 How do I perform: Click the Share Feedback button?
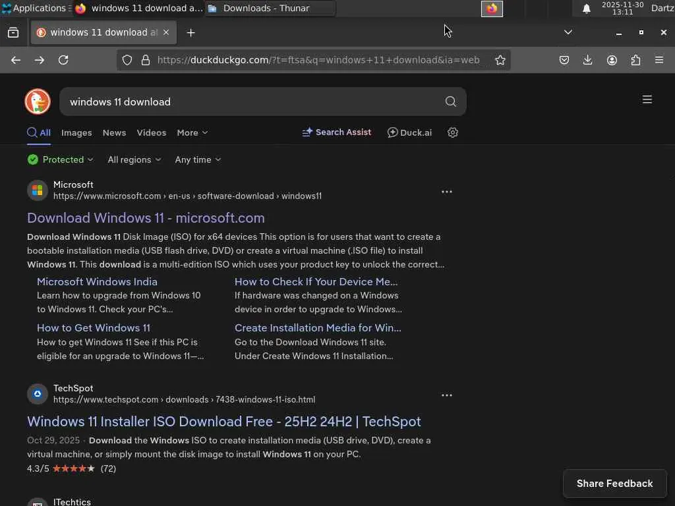pyautogui.click(x=615, y=484)
